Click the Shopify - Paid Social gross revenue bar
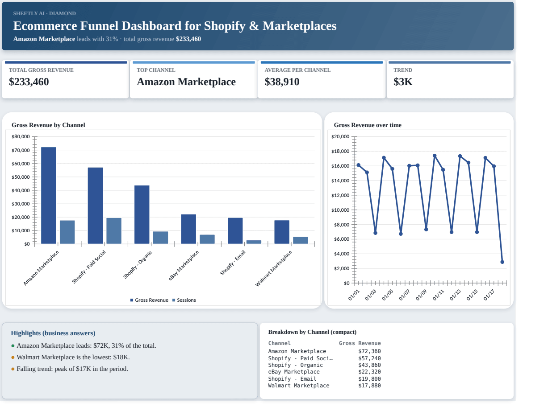 [x=95, y=205]
